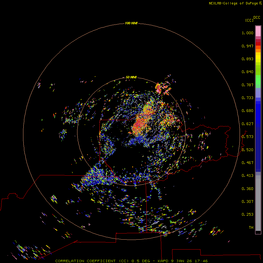
Task: Click the NEXLAB-College of DuPage label
Action: tap(235, 3)
